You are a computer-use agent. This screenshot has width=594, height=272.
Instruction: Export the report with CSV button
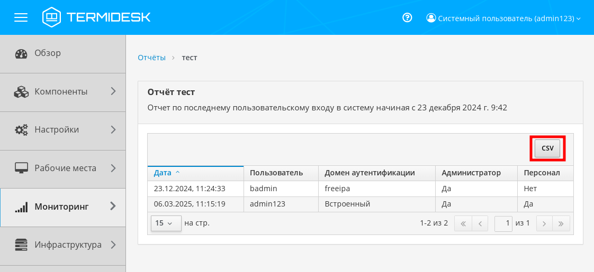[x=547, y=148]
